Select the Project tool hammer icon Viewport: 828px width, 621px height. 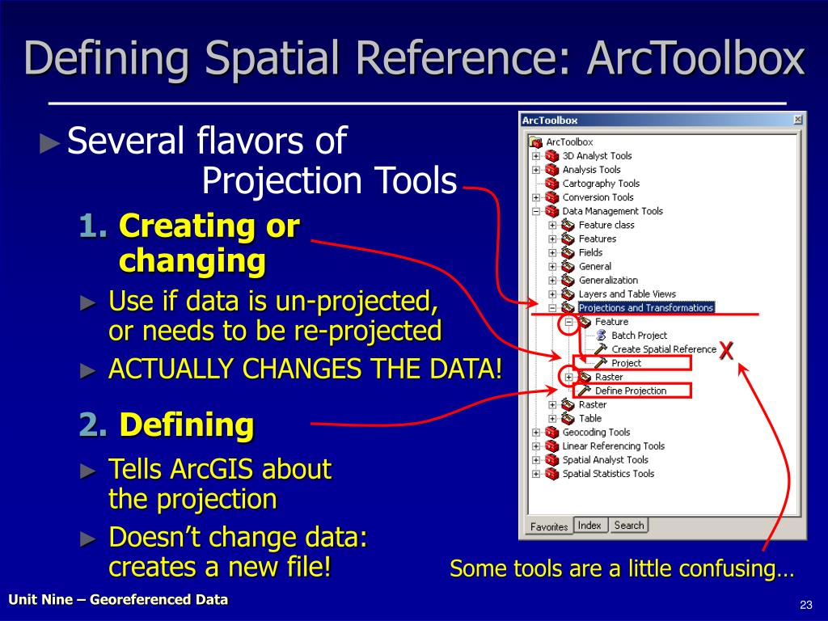coord(601,363)
